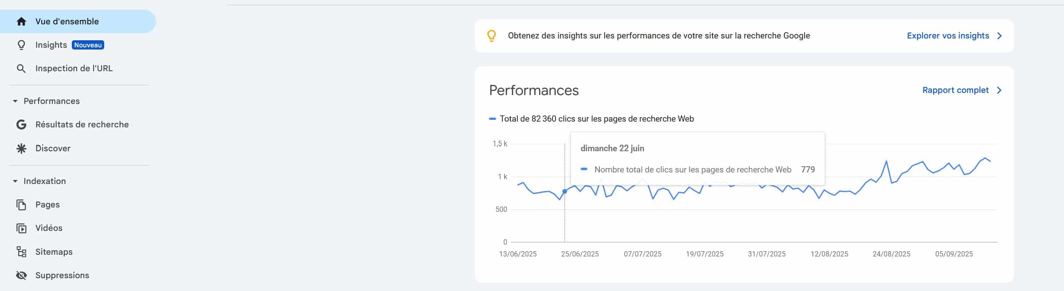Viewport: 1064px width, 291px height.
Task: Click the Vidéos play icon in sidebar
Action: pyautogui.click(x=21, y=228)
